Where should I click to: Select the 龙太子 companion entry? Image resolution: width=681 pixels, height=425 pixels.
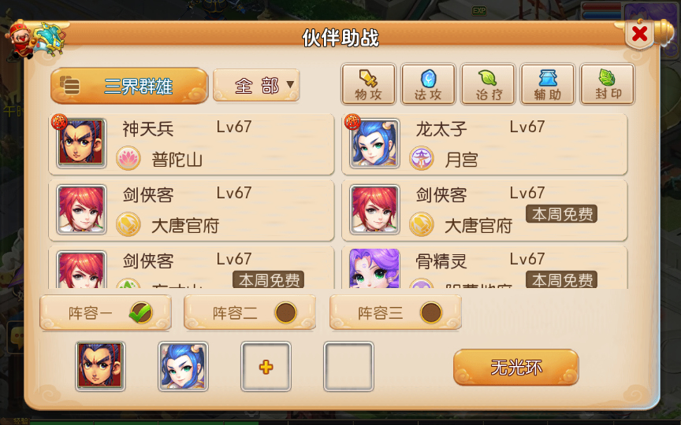[485, 144]
